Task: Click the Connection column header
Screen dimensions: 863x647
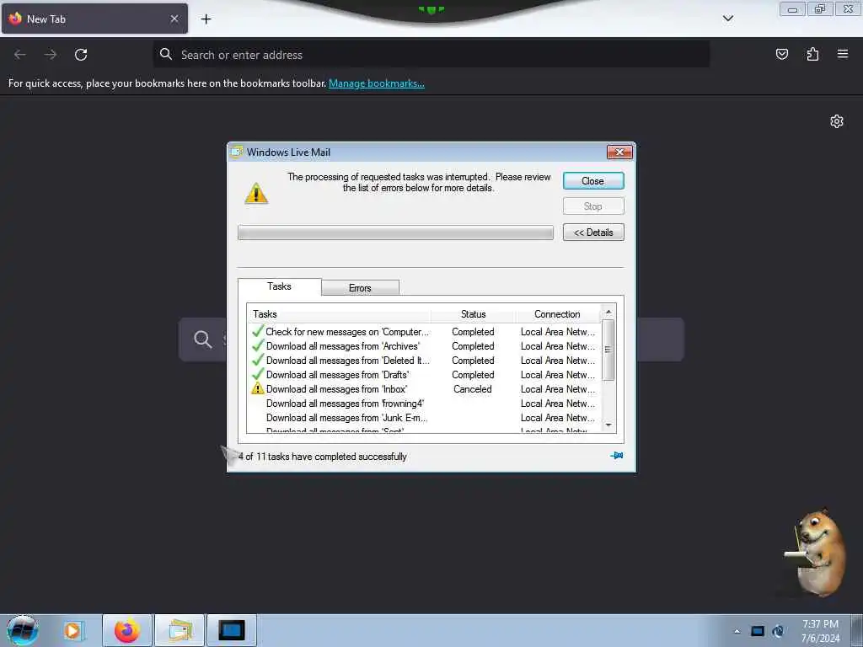Action: tap(557, 314)
